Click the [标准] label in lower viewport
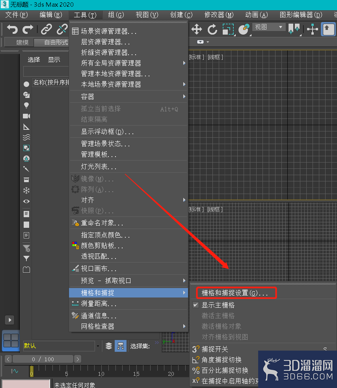The width and height of the screenshot is (337, 388). 197,209
